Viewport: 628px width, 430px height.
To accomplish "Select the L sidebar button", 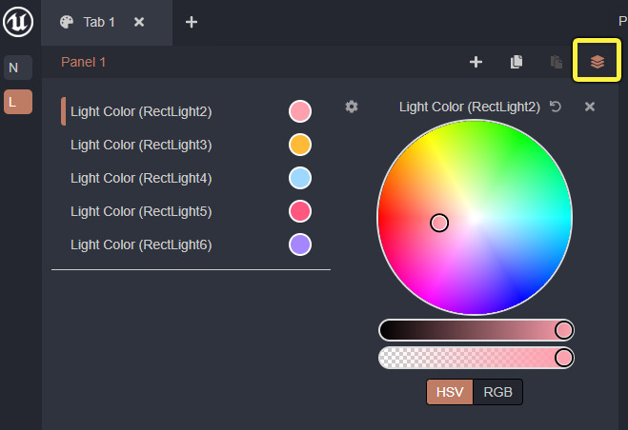I will point(18,102).
